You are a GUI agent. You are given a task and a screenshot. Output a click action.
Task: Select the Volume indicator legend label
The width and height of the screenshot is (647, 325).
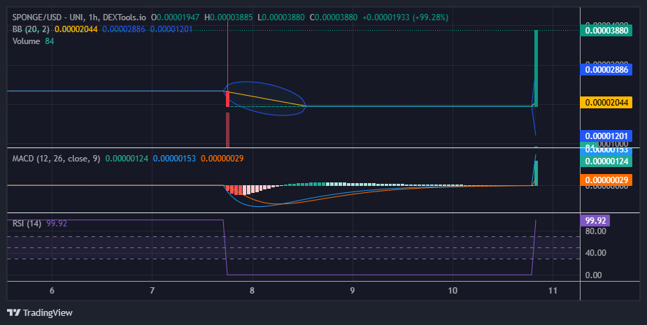coord(26,41)
